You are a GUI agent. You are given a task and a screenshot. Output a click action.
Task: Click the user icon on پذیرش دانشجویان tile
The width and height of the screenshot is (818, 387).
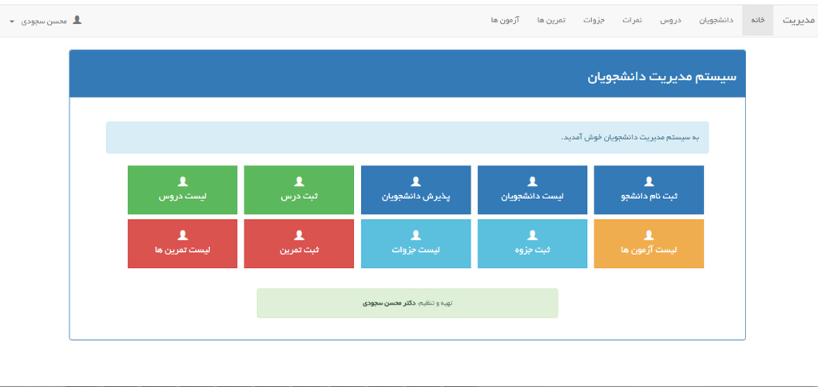pyautogui.click(x=415, y=182)
